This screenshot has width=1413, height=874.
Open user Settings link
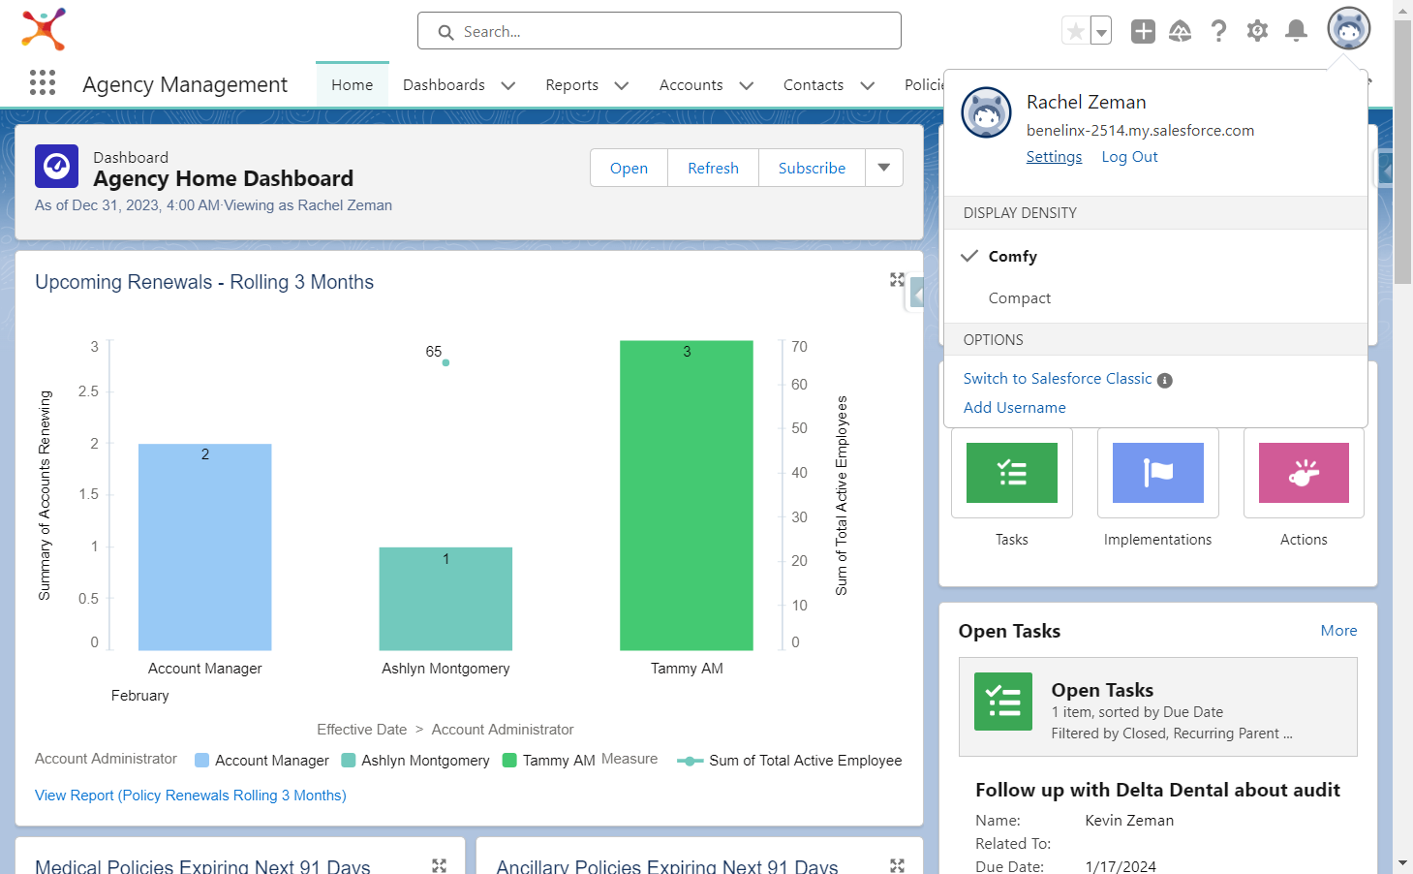[1055, 157]
